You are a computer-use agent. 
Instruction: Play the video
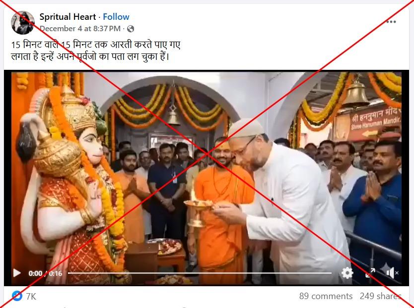[x=17, y=273]
